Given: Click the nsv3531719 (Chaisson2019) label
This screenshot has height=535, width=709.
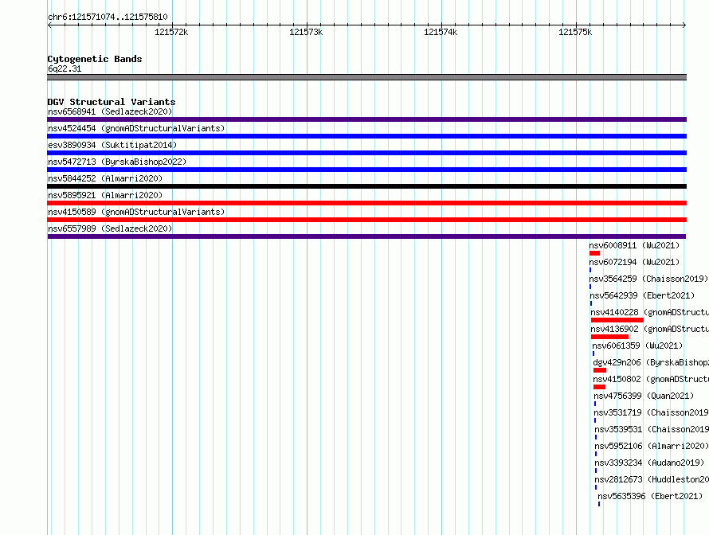Looking at the screenshot, I should pos(651,412).
